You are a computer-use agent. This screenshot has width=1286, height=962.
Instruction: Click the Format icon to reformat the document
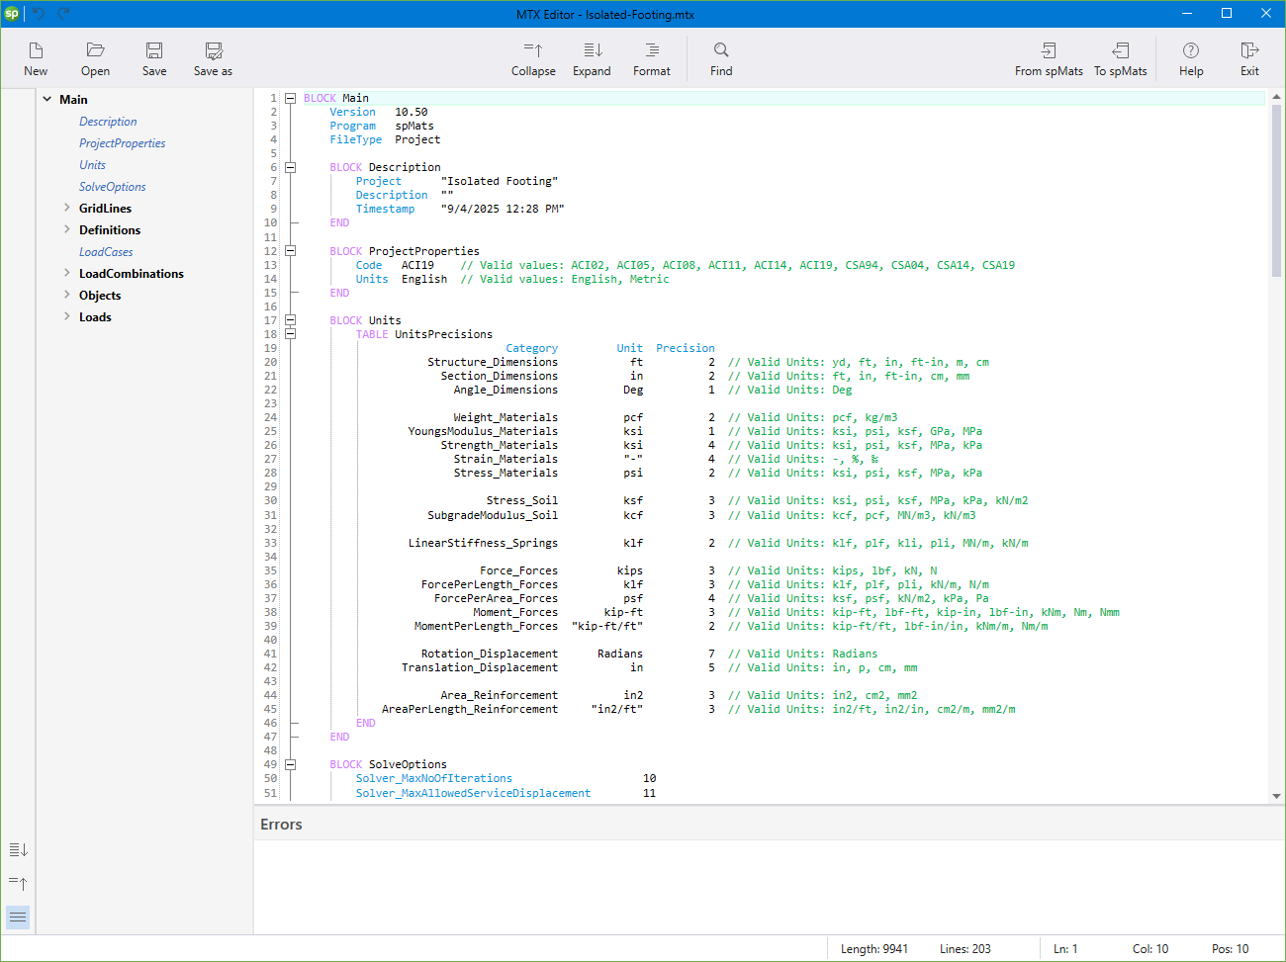pos(651,57)
